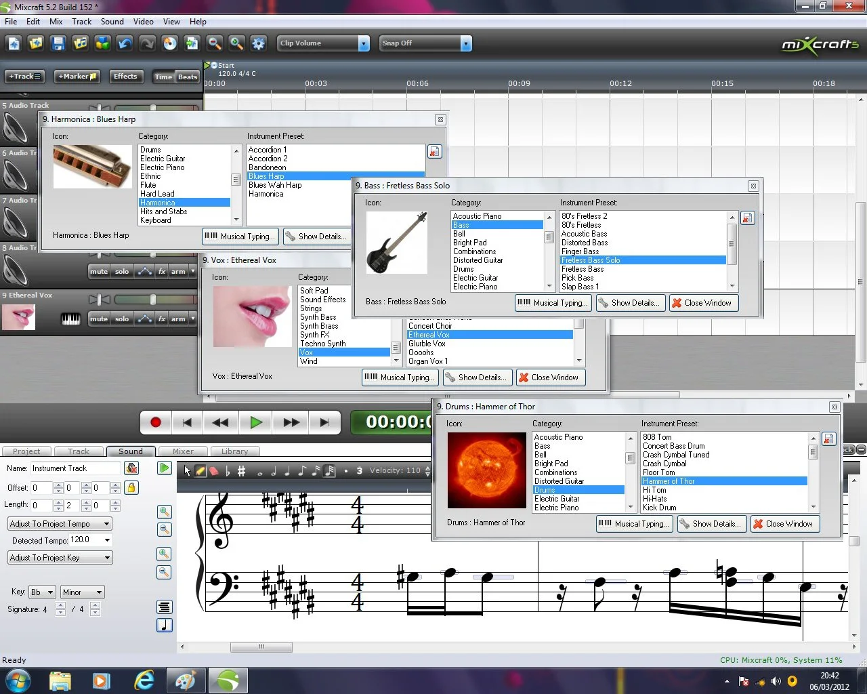Viewport: 867px width, 694px height.
Task: Open the Track menu
Action: pyautogui.click(x=82, y=22)
